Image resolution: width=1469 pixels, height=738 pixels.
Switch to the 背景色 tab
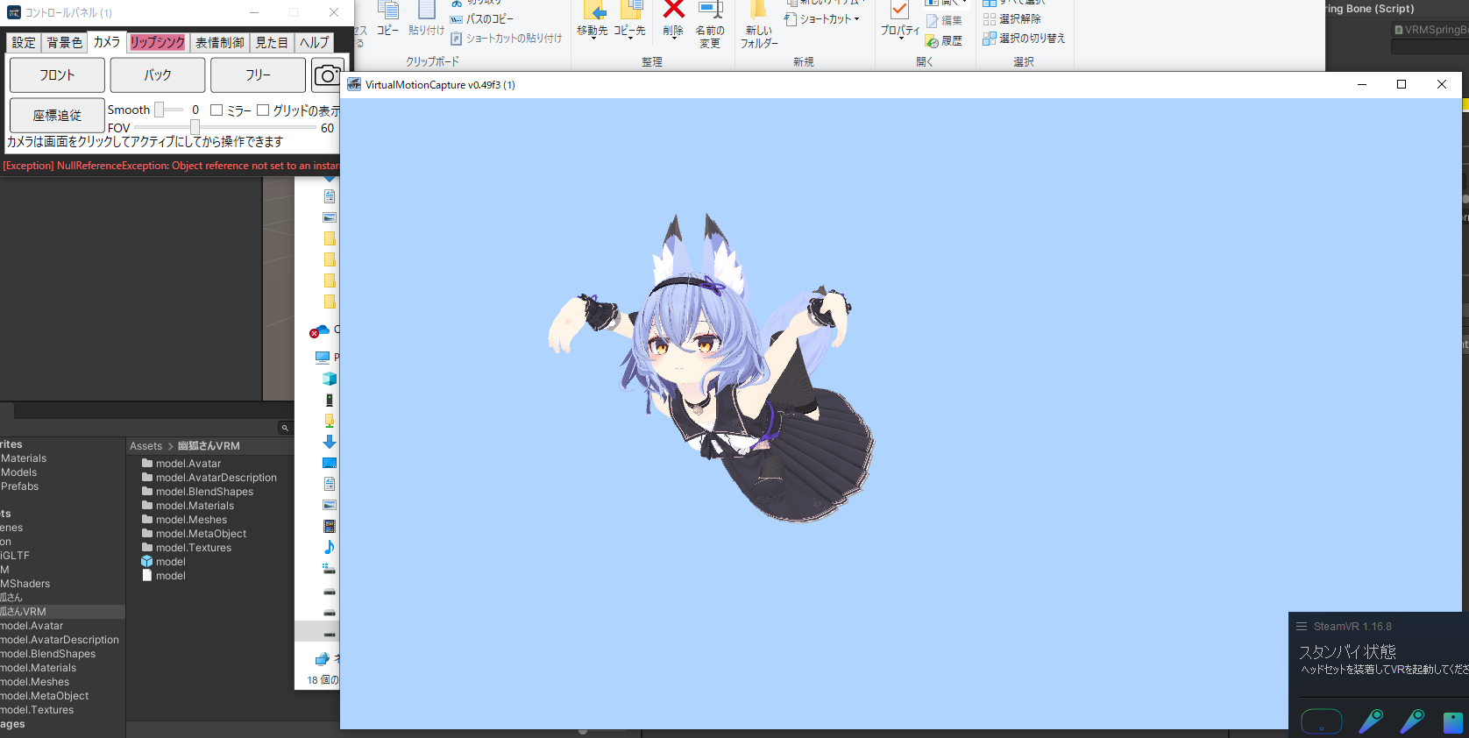point(64,42)
